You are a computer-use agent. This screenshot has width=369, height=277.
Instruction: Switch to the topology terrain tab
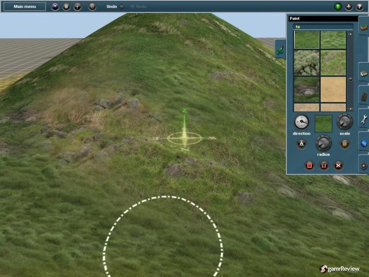pos(364,26)
